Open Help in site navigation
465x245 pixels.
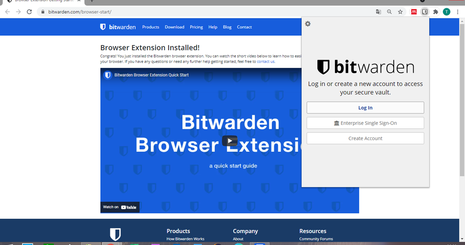[x=212, y=27]
